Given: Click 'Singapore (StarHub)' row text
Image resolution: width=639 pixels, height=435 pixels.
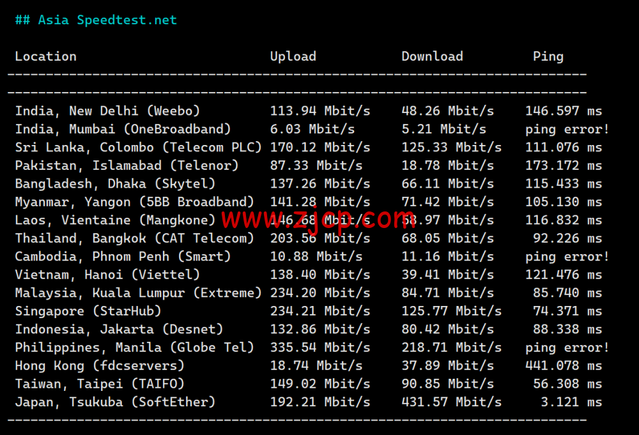Looking at the screenshot, I should [88, 311].
